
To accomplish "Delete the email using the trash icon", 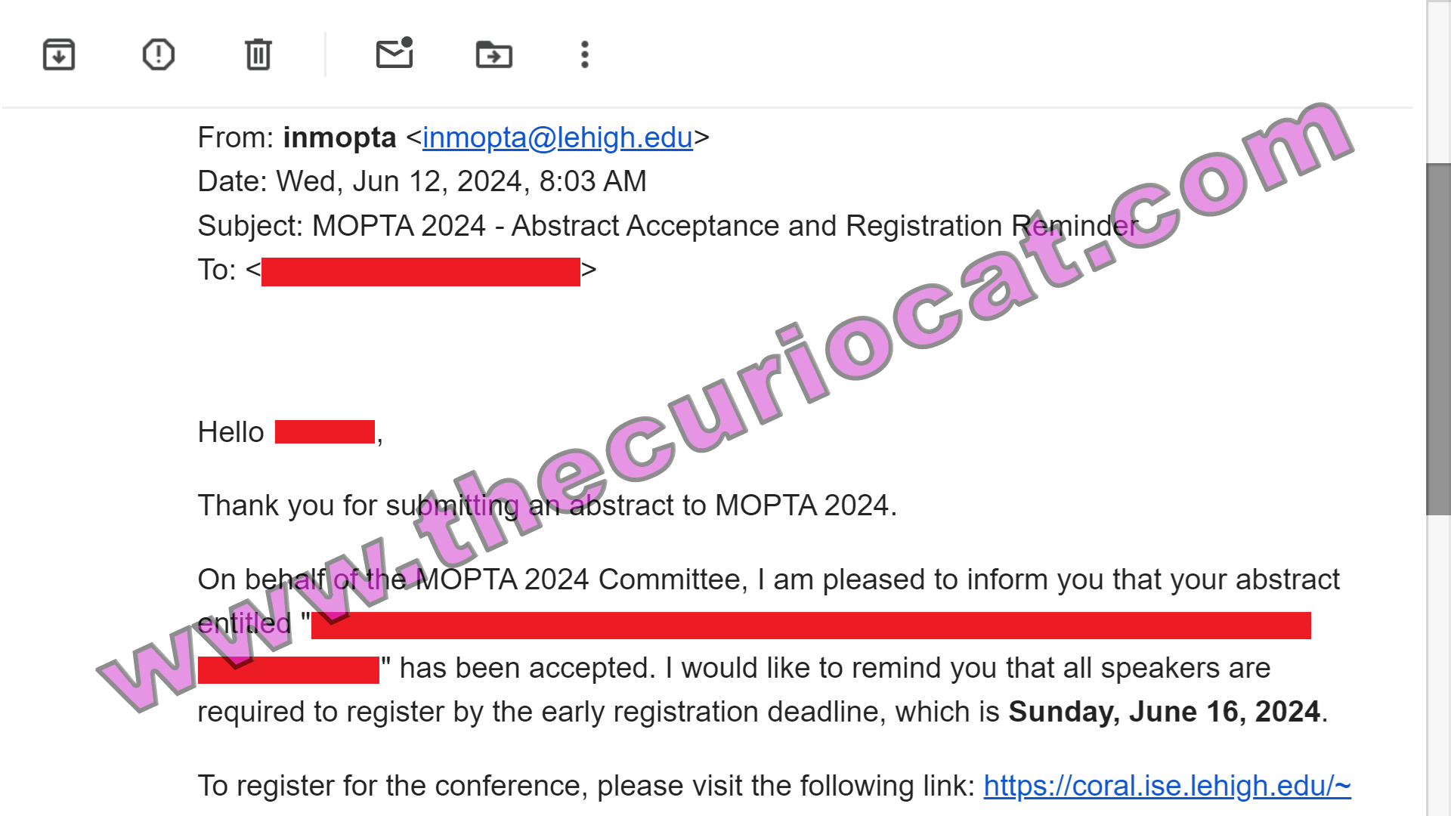I will coord(258,54).
